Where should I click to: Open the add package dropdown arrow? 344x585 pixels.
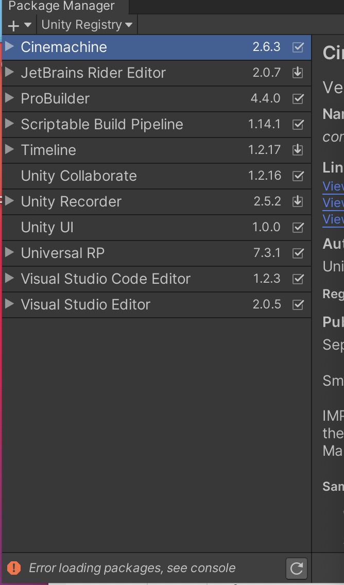pyautogui.click(x=28, y=25)
